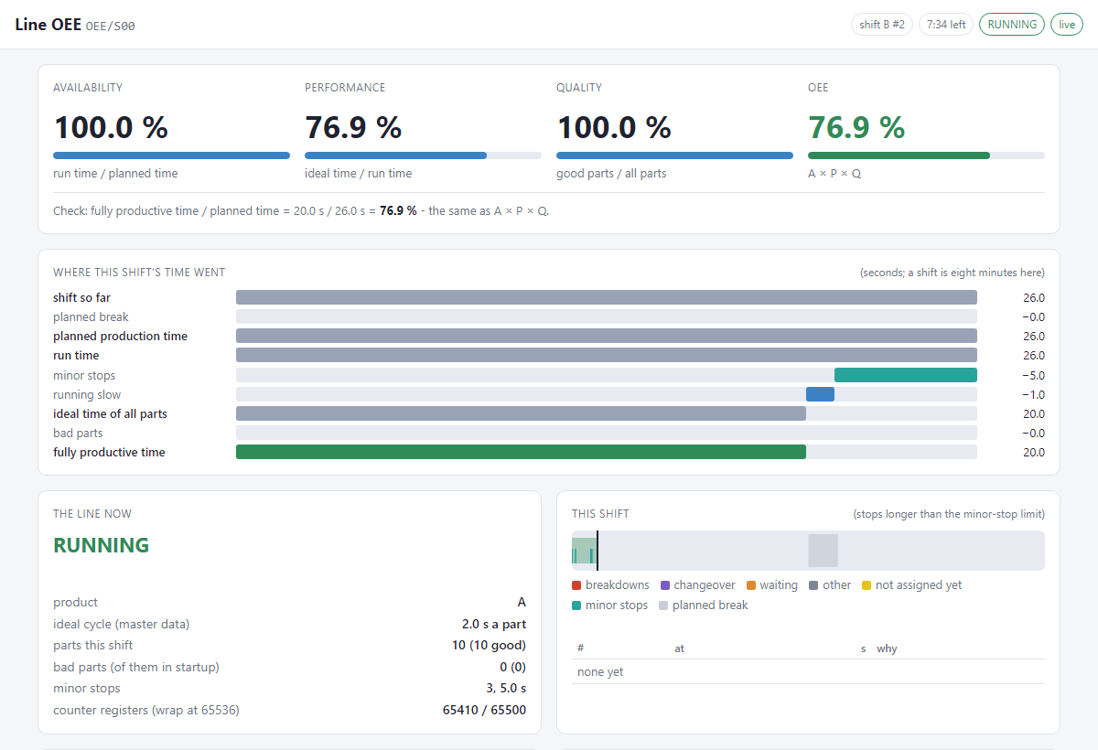Click the '7:34 left' time pill
This screenshot has width=1098, height=750.
tap(946, 25)
